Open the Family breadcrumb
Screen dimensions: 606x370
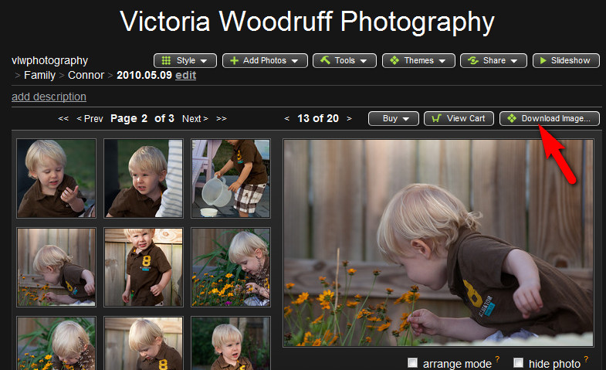point(40,75)
